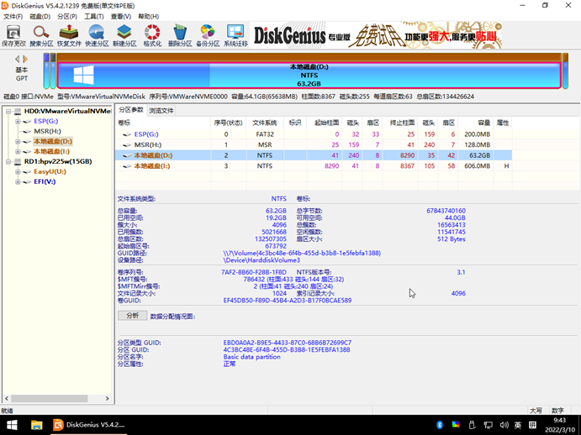Image resolution: width=581 pixels, height=435 pixels.
Task: Open the Search Partitions (搜索分区) tool
Action: (41, 35)
